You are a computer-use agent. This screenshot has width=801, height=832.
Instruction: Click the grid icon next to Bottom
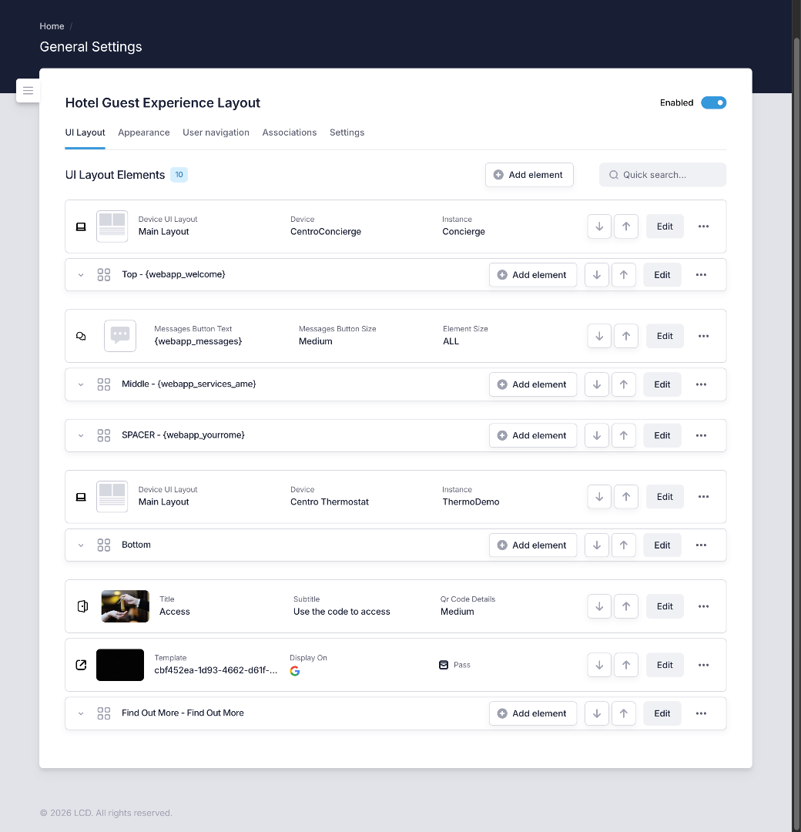(x=104, y=545)
